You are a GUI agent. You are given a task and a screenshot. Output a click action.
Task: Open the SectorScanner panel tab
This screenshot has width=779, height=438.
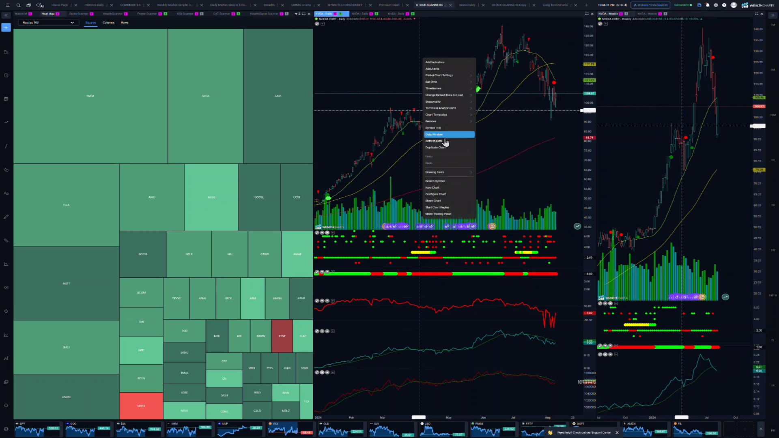(79, 14)
